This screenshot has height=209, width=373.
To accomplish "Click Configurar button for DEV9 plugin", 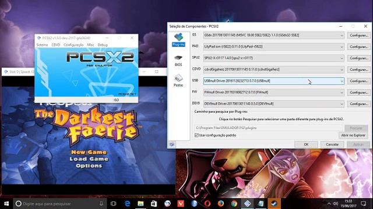I will [x=359, y=104].
